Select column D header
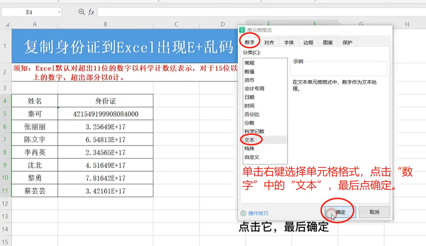 pos(222,24)
